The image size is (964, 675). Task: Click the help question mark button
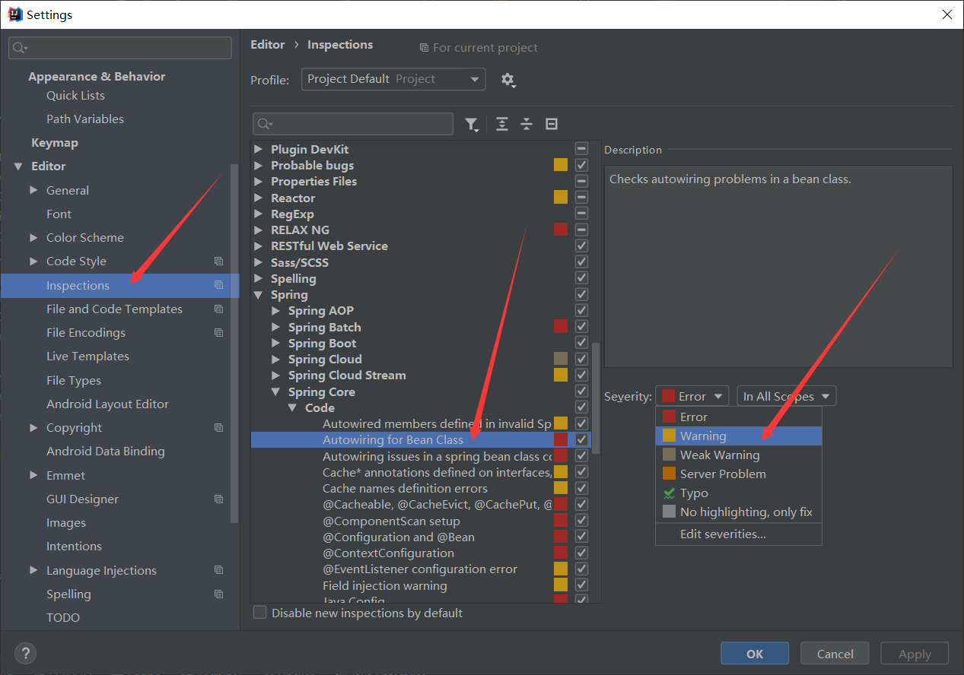click(25, 653)
